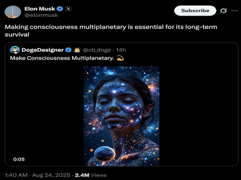241x180 pixels.
Task: Click DogeDesigner's verified checkmark
Action: 68,50
